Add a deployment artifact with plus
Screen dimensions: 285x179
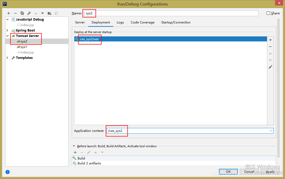click(270, 40)
